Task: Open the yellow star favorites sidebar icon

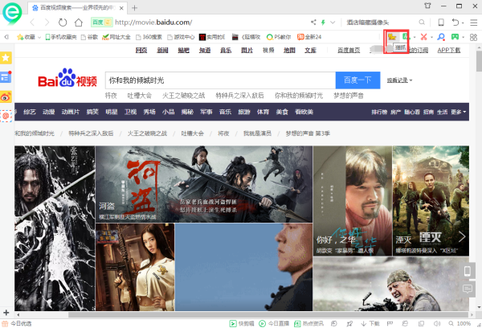Action: [6, 58]
